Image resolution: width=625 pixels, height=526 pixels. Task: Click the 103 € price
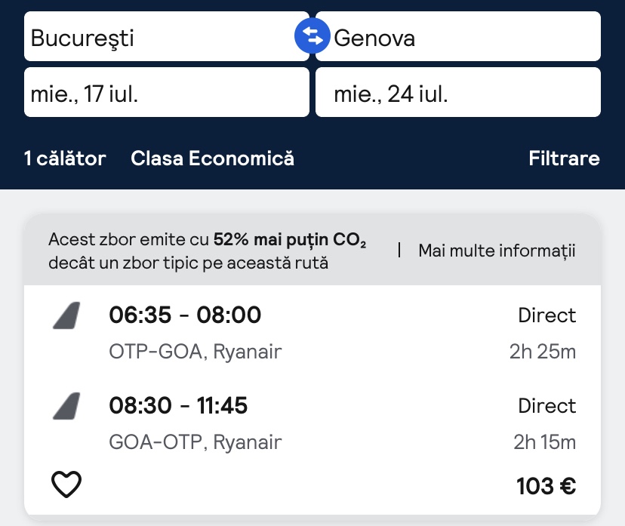[546, 487]
